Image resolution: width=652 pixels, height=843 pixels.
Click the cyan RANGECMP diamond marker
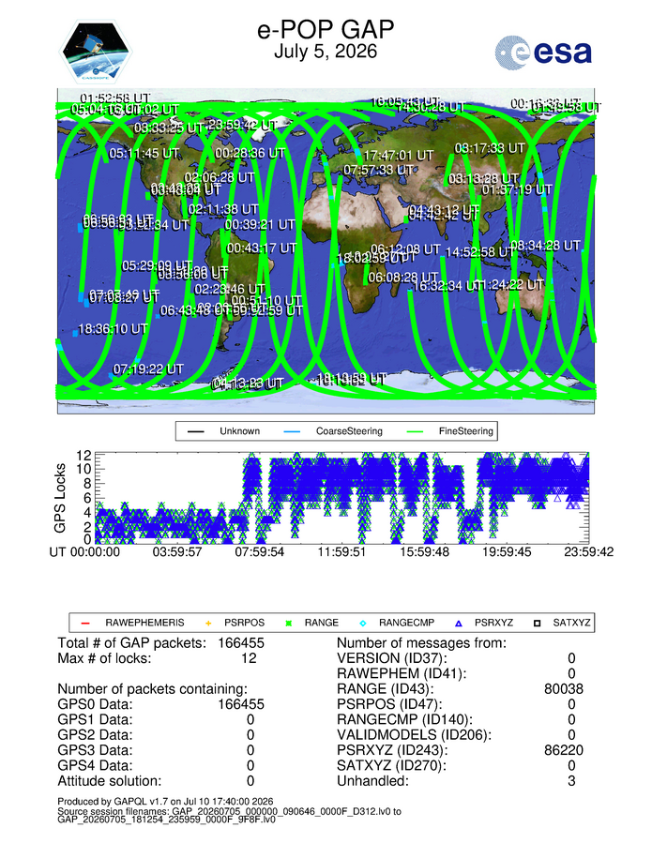(x=362, y=624)
